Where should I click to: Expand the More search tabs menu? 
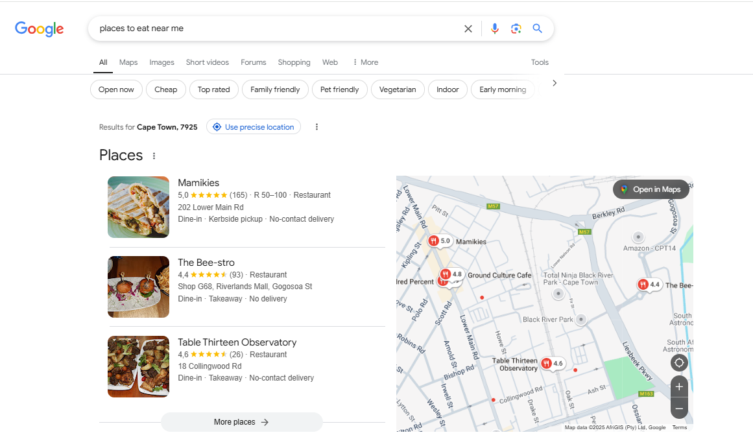[x=365, y=62]
